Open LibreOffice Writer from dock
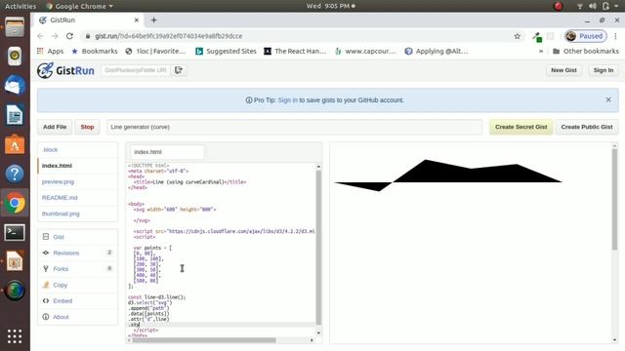This screenshot has width=625, height=351. [15, 115]
